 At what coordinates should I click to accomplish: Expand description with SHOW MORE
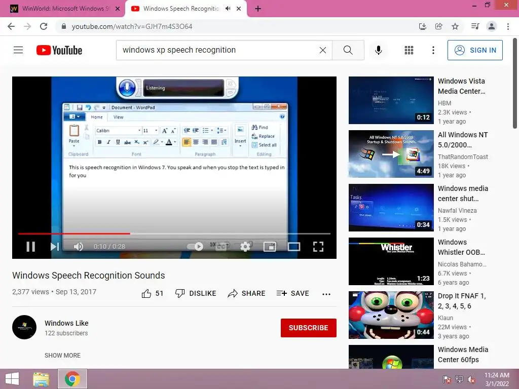pyautogui.click(x=62, y=355)
